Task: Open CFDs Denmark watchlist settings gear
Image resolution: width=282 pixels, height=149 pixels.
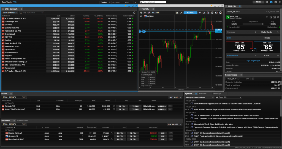Action: click(134, 13)
